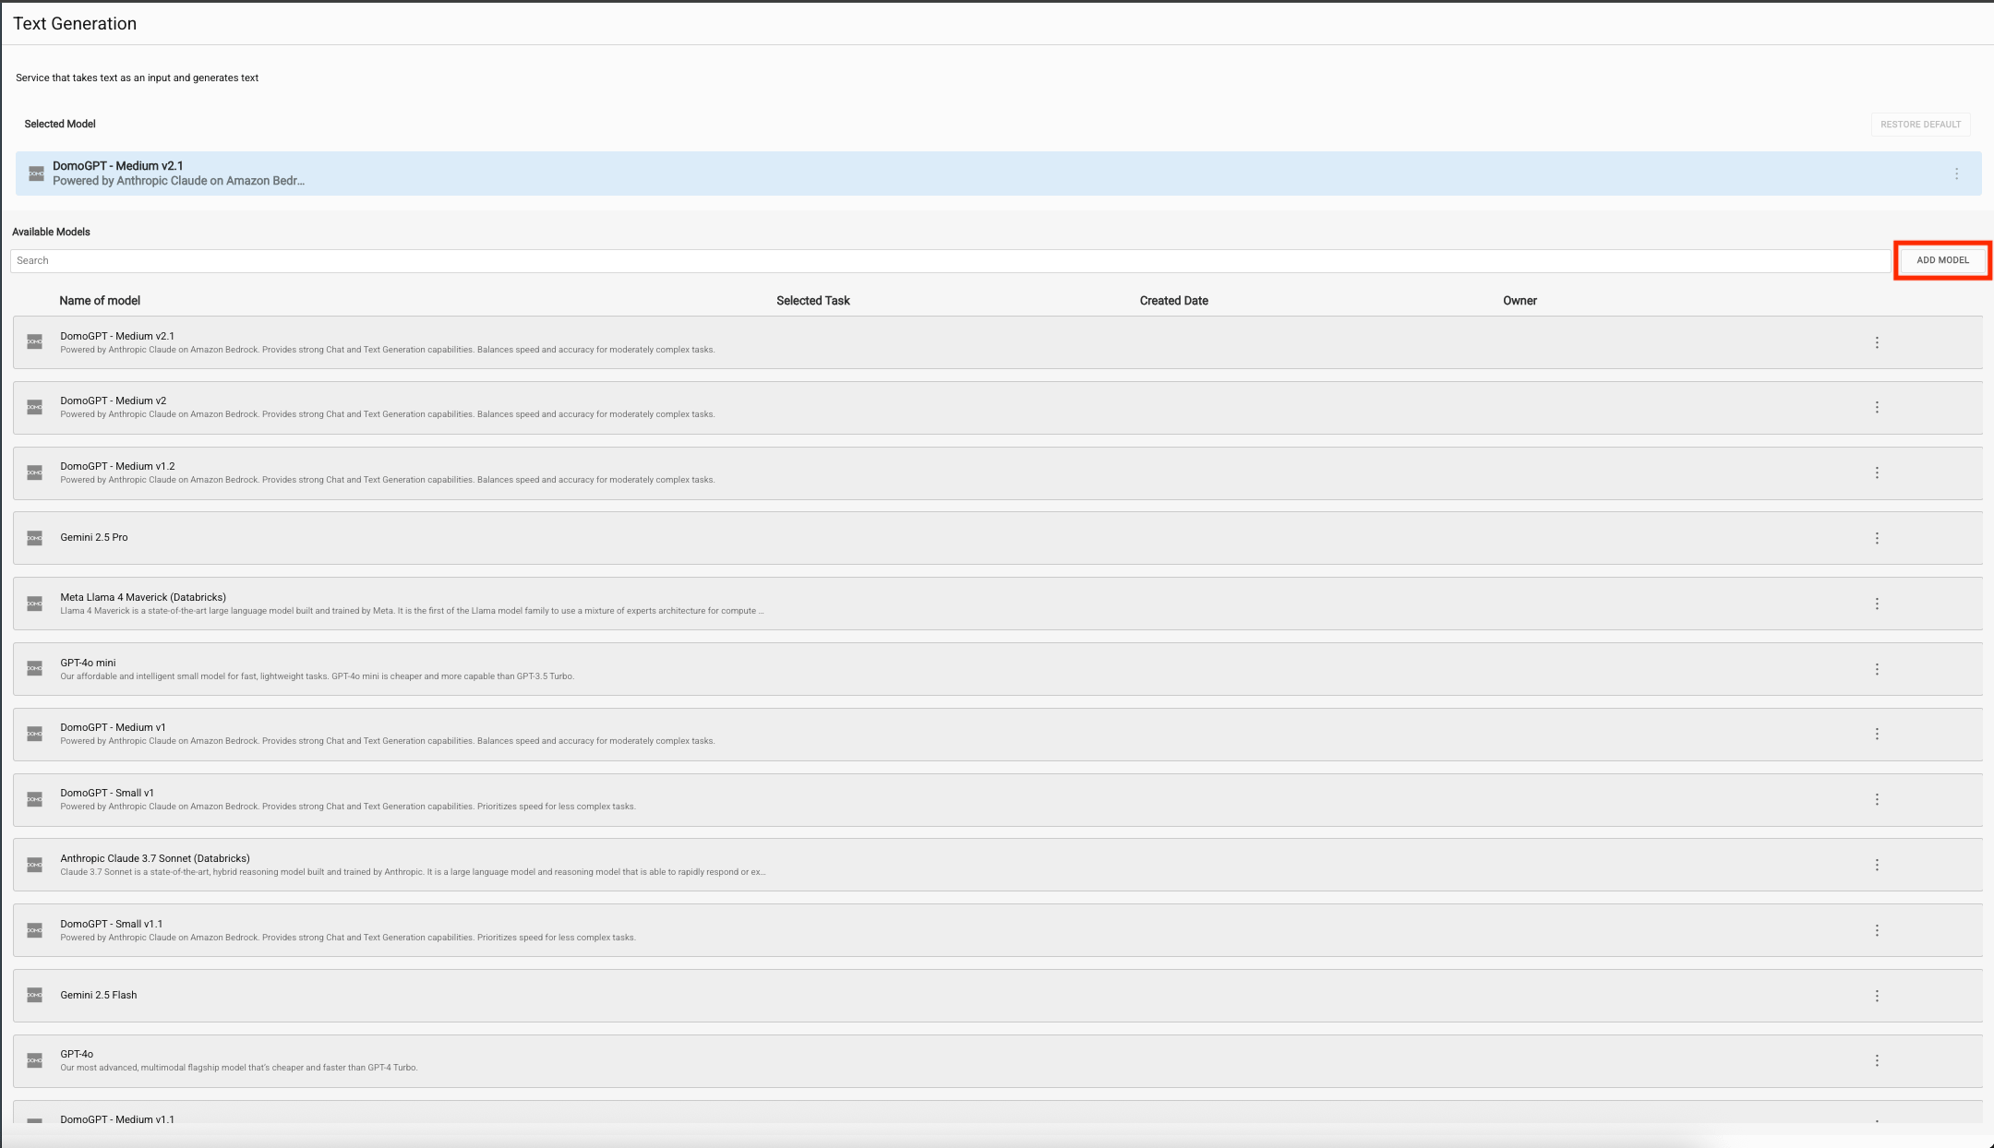The height and width of the screenshot is (1148, 1994).
Task: Select the DomoGPT - Small v1.1 model name
Action: click(x=112, y=924)
